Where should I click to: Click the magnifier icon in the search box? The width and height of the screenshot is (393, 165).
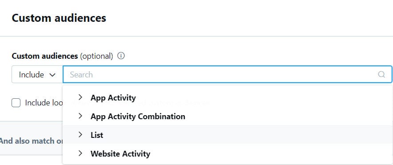click(x=381, y=74)
